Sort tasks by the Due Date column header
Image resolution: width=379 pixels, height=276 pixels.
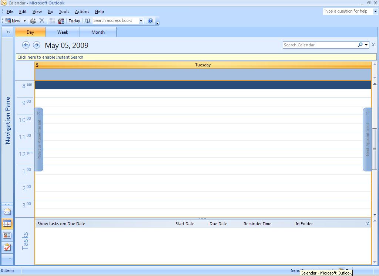(x=218, y=224)
